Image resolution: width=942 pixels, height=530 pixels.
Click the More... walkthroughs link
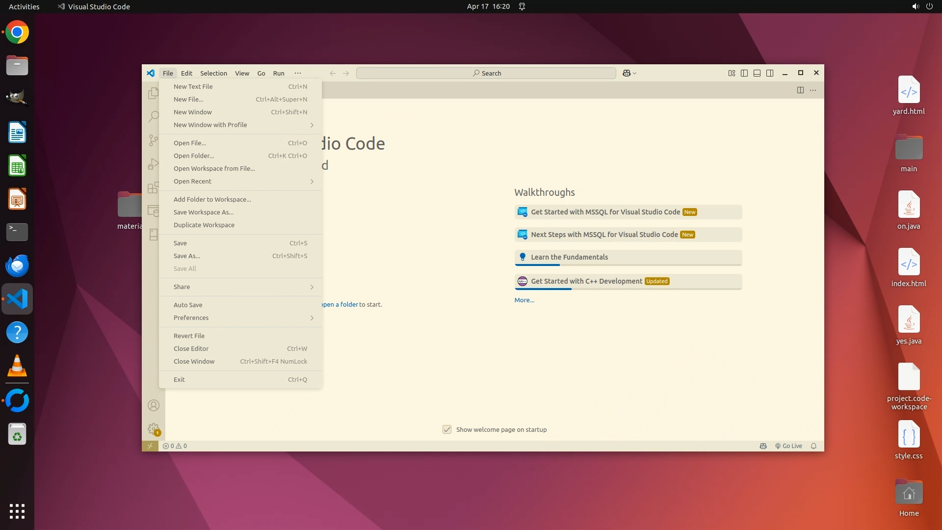point(524,300)
